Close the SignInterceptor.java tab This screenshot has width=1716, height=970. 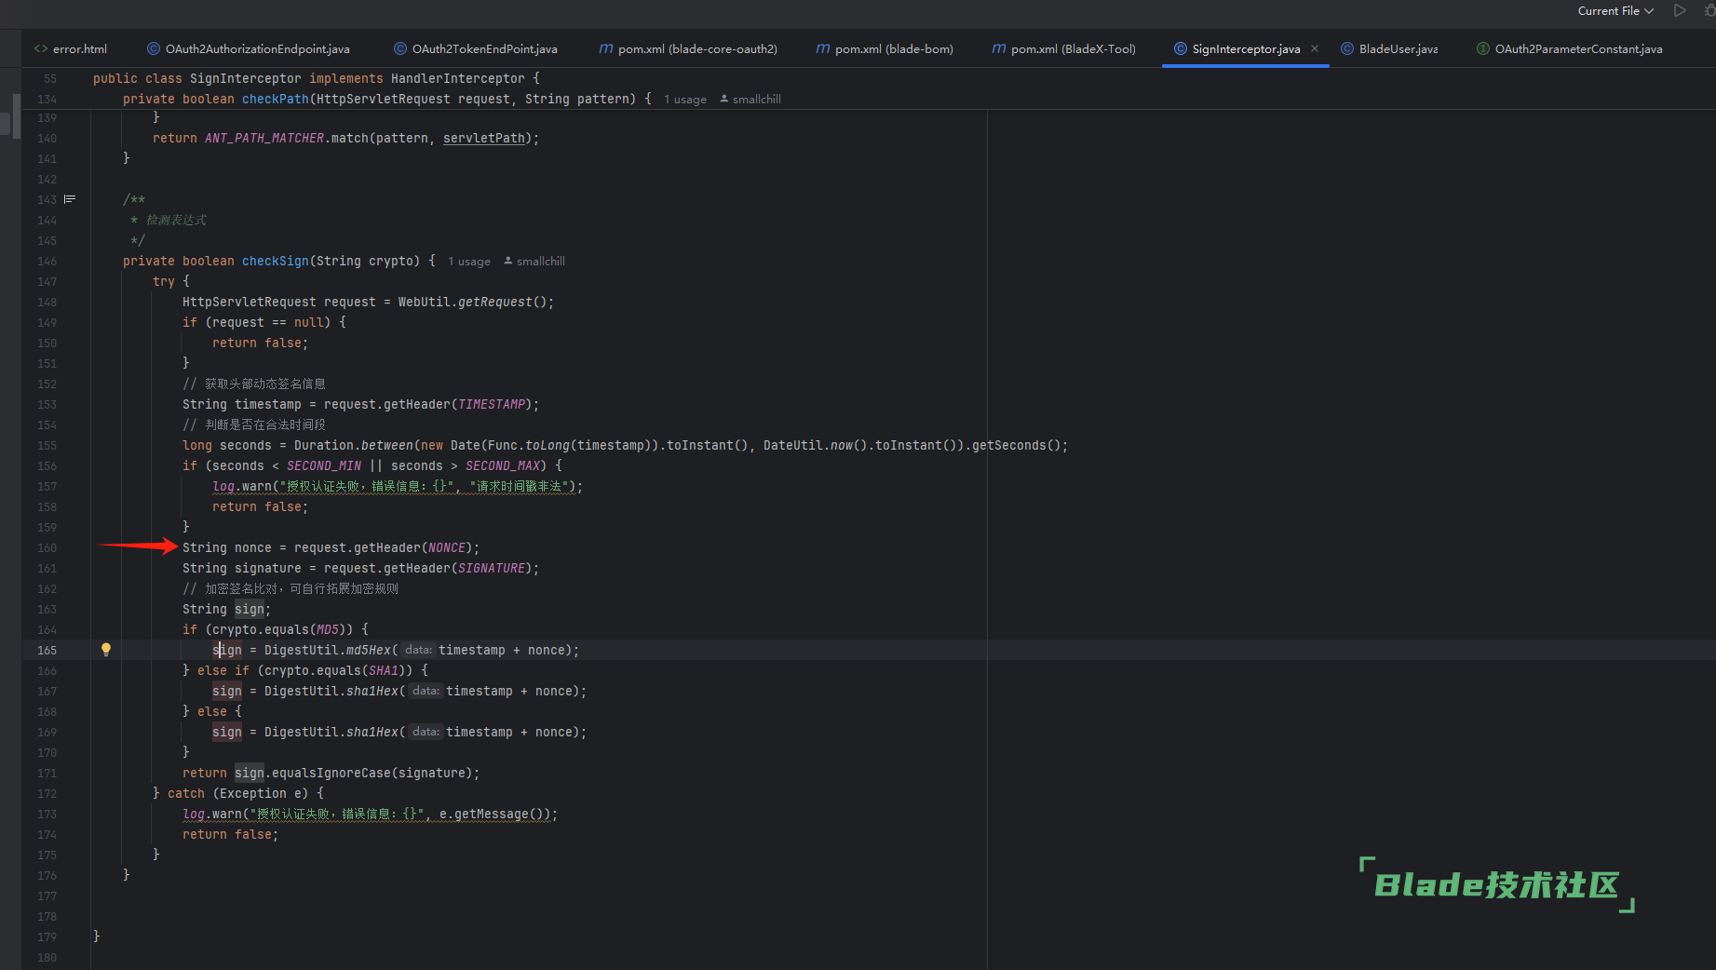pyautogui.click(x=1315, y=49)
